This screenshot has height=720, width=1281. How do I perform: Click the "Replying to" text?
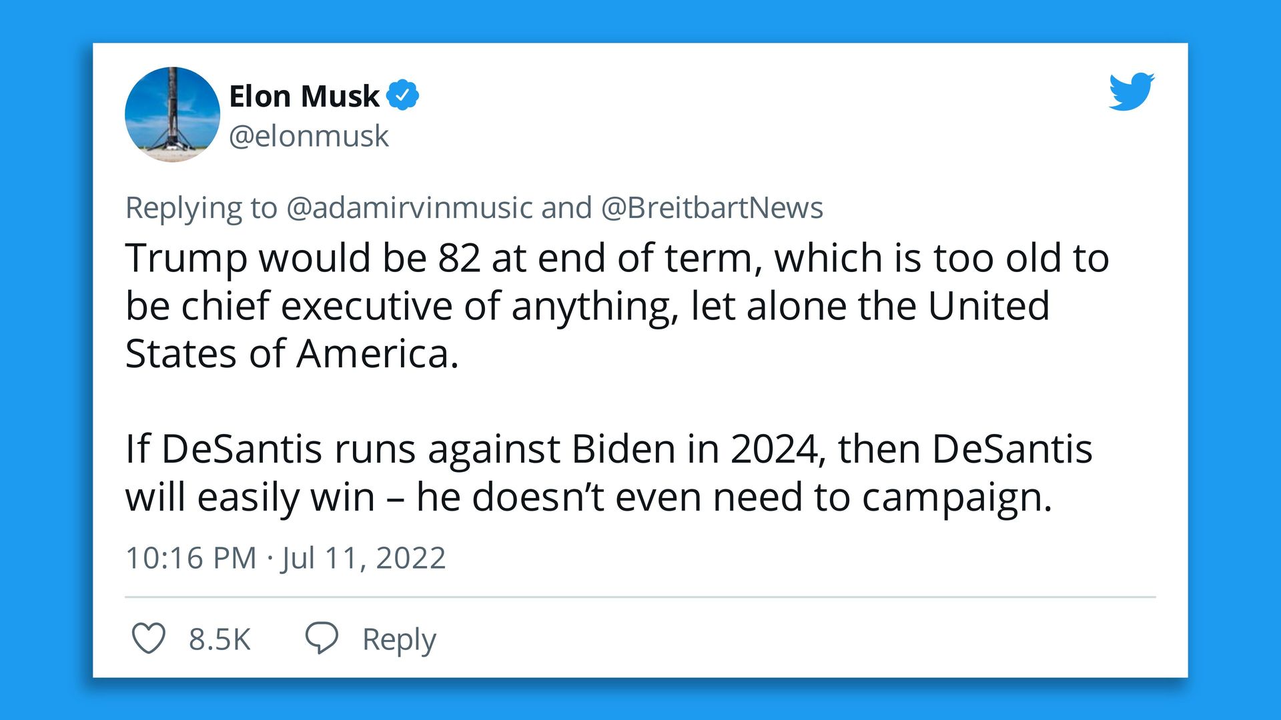(201, 208)
